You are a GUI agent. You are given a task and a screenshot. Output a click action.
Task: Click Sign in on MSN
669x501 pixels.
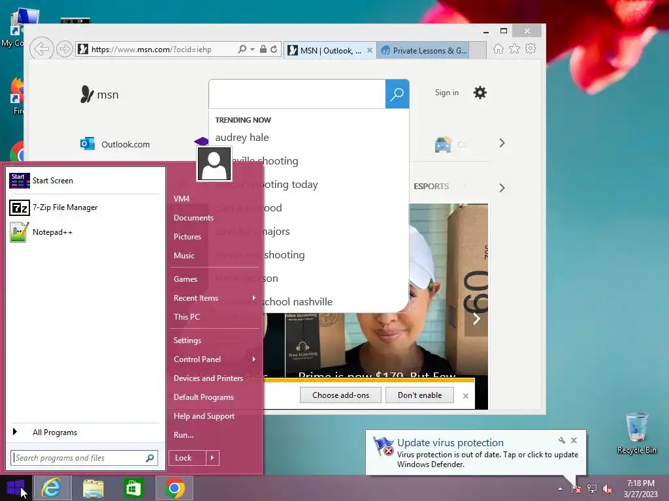[447, 93]
